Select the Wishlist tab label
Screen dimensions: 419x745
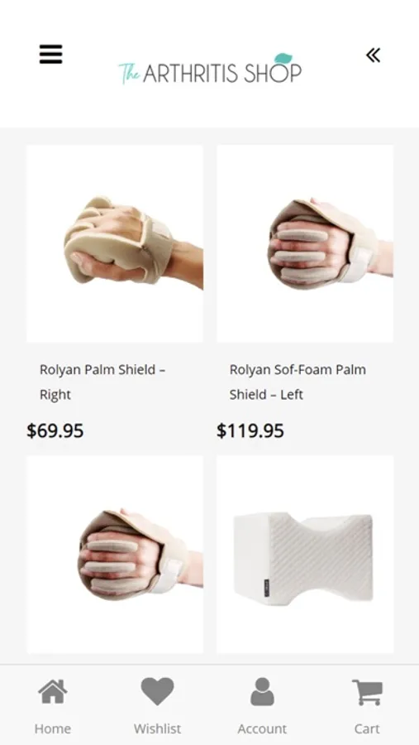coord(158,728)
